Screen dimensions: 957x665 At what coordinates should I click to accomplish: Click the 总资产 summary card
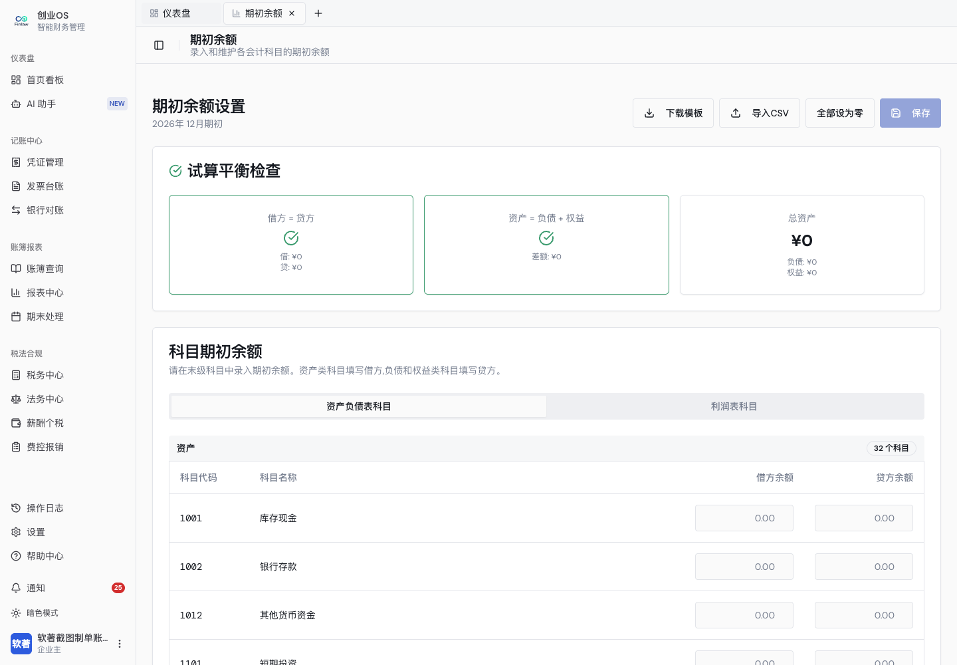tap(802, 245)
